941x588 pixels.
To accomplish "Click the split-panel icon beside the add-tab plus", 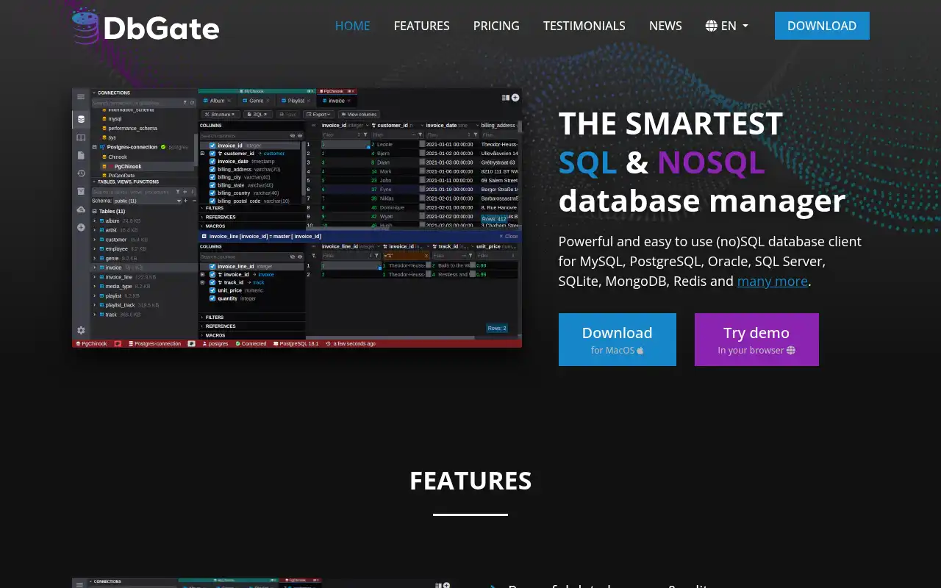I will 506,97.
